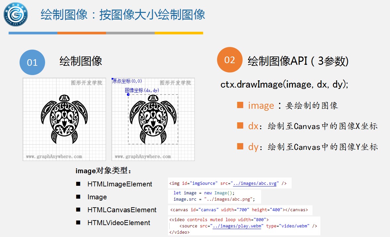Click the black bullet before HTMLImageElement
Screen dimensions: 390x237
(78, 184)
